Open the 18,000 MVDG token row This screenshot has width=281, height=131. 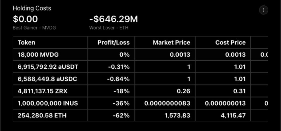pos(140,55)
